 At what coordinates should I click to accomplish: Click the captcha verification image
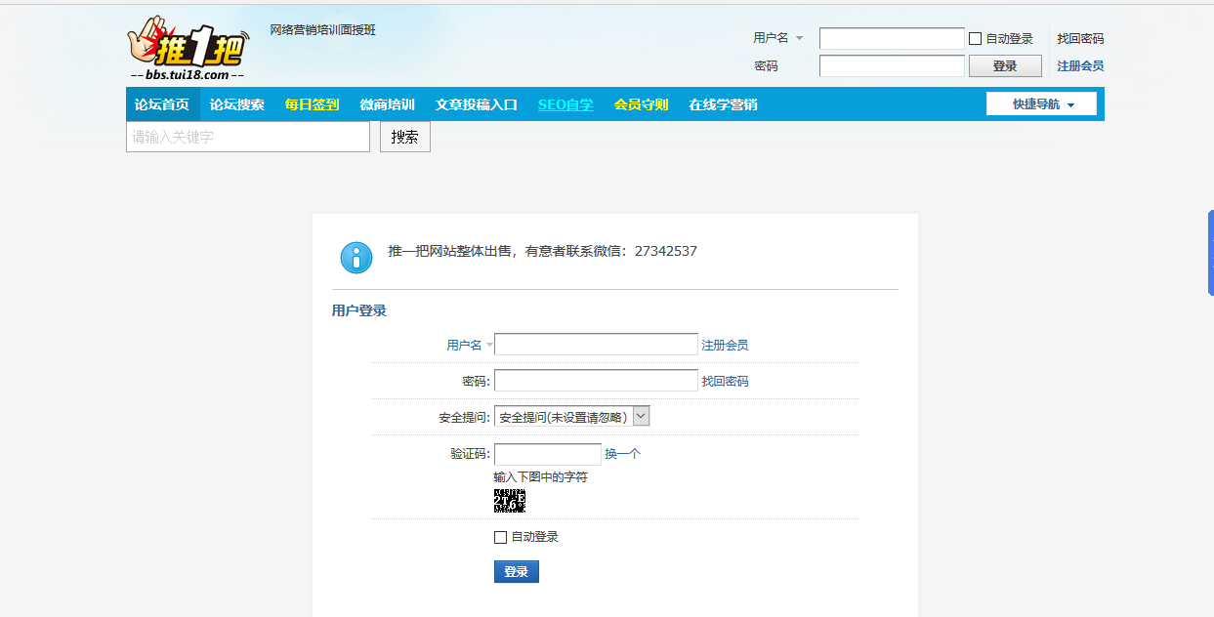[x=509, y=501]
